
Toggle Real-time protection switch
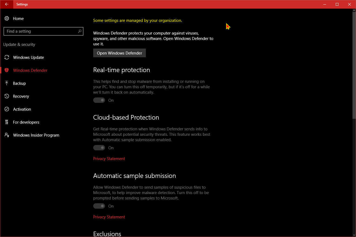pos(99,100)
